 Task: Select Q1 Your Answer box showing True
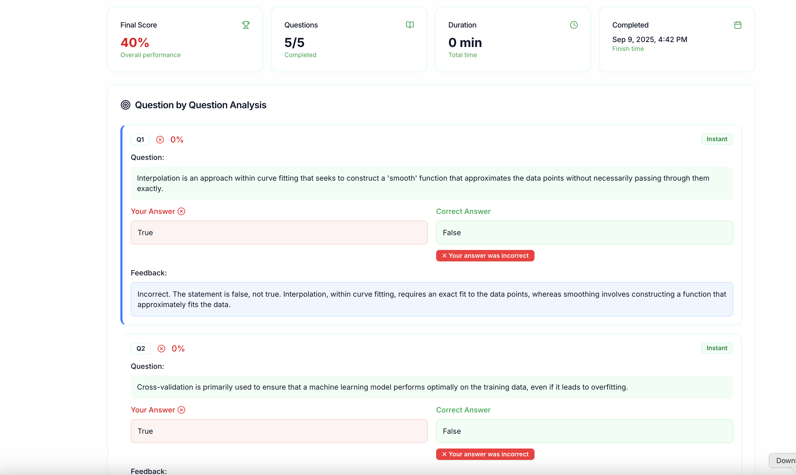(279, 233)
